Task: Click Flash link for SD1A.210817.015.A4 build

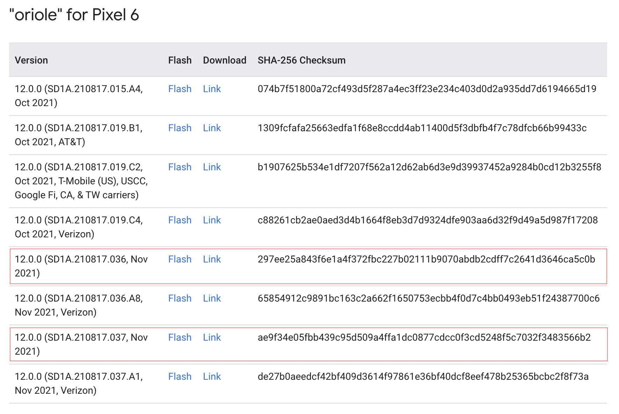Action: pyautogui.click(x=180, y=89)
